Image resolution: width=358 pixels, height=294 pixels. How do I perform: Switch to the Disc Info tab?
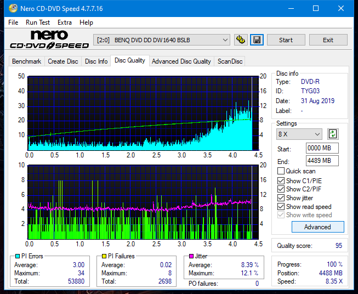(96, 61)
